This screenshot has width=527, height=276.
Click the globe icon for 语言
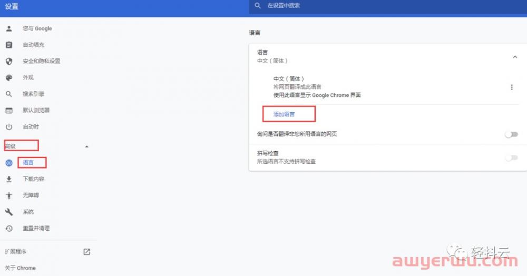[9, 163]
